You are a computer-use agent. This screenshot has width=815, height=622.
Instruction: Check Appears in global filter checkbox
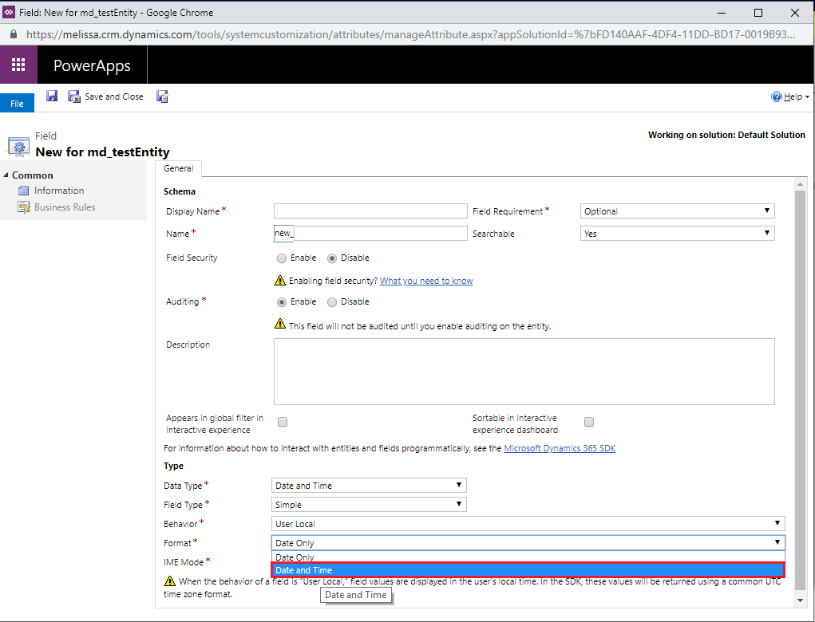pos(283,422)
